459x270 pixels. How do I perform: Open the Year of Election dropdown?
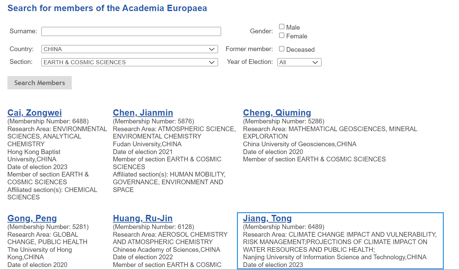click(x=299, y=62)
